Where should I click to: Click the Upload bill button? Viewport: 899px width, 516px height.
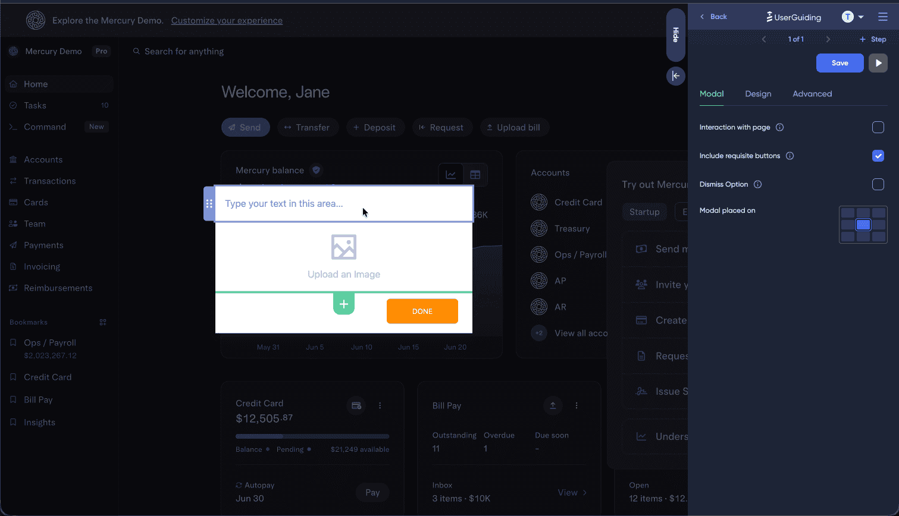(x=514, y=127)
